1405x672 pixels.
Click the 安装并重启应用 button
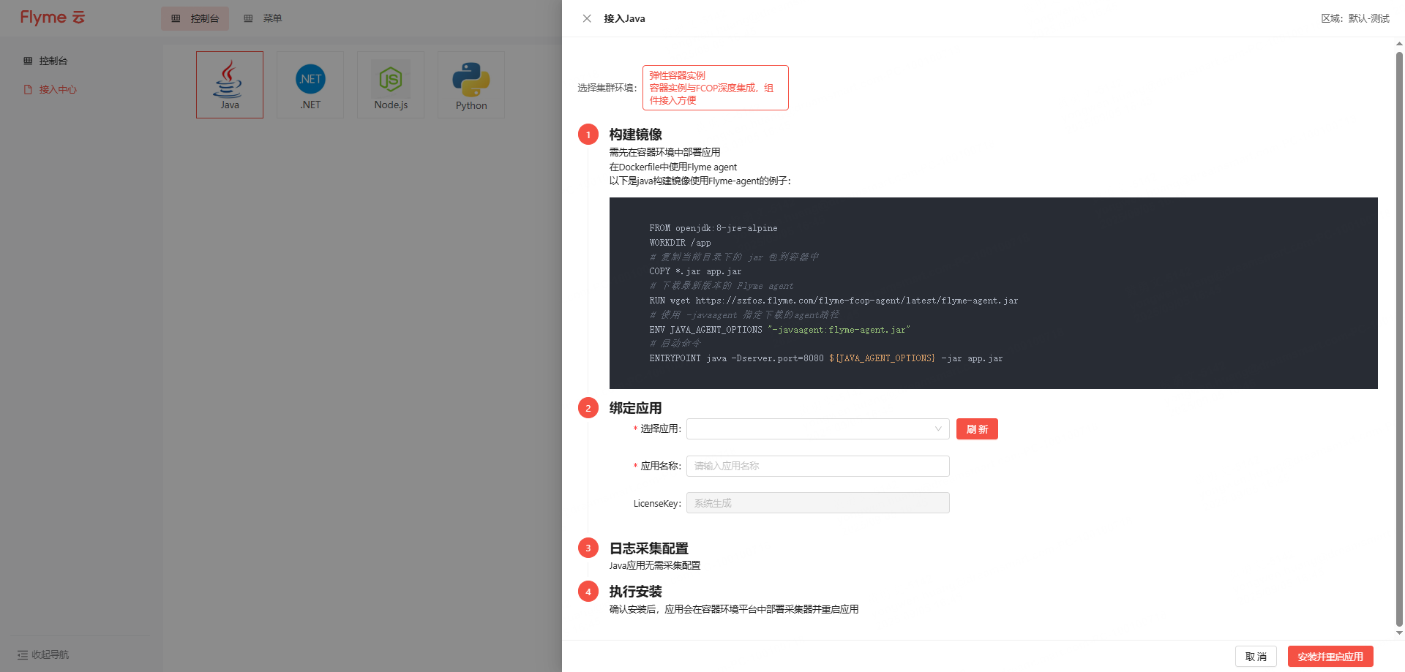pyautogui.click(x=1330, y=656)
